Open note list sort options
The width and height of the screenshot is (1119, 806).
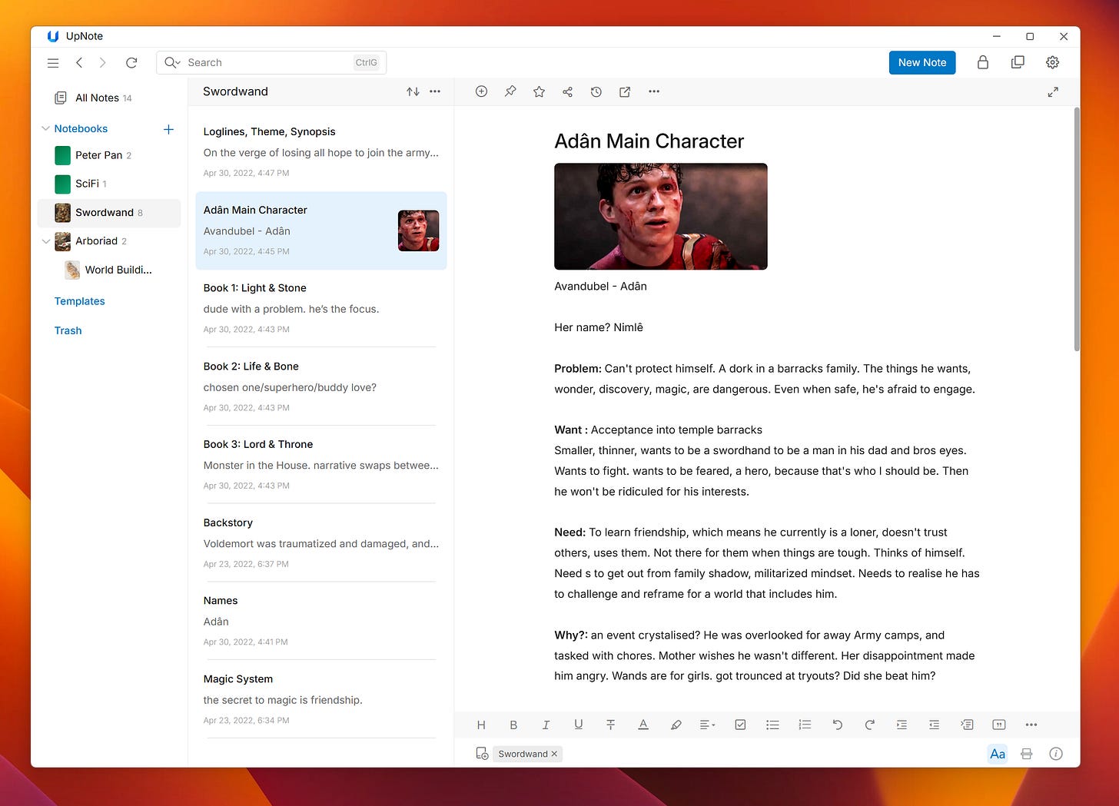point(413,91)
